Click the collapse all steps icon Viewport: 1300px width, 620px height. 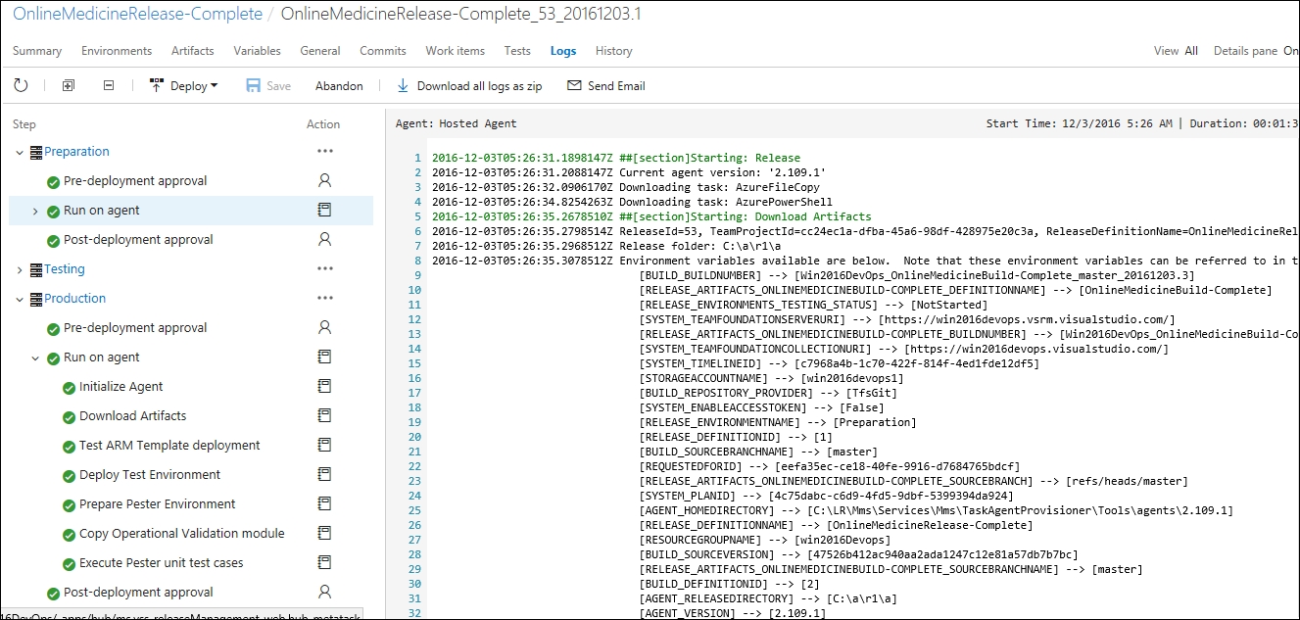[109, 86]
